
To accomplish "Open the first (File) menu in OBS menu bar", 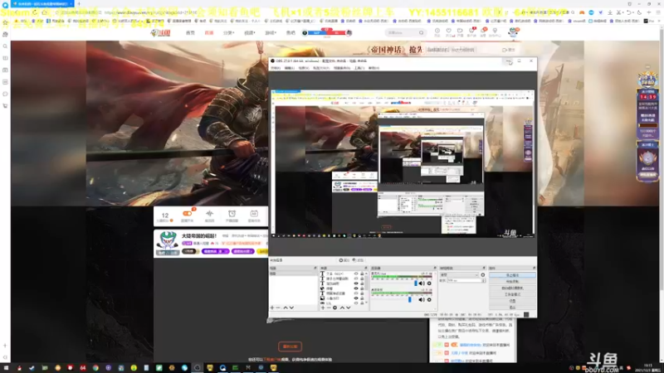I will (276, 68).
